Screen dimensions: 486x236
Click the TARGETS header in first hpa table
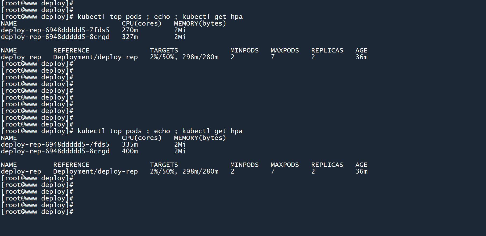coord(164,50)
